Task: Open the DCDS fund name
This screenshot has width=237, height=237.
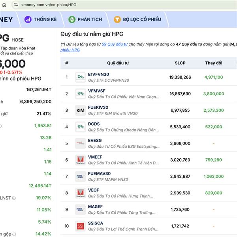Action: click(x=94, y=124)
